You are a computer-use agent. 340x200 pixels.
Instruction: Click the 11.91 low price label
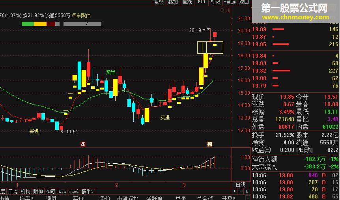tap(72, 131)
